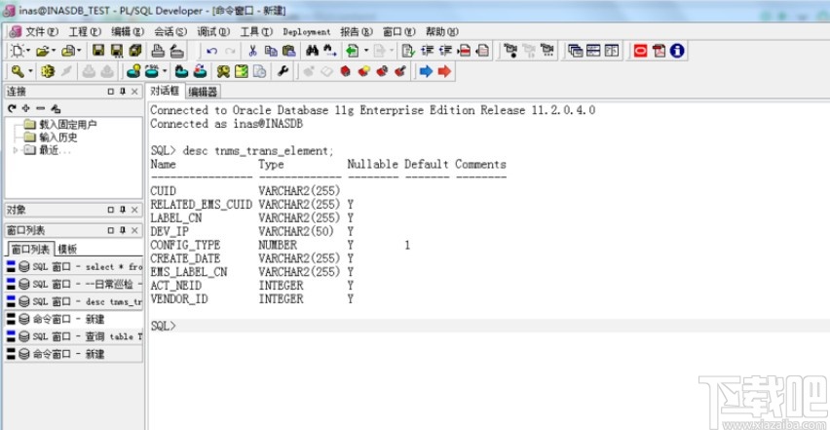Screen dimensions: 830x430
Task: Click the Preferences wrench icon
Action: [283, 71]
